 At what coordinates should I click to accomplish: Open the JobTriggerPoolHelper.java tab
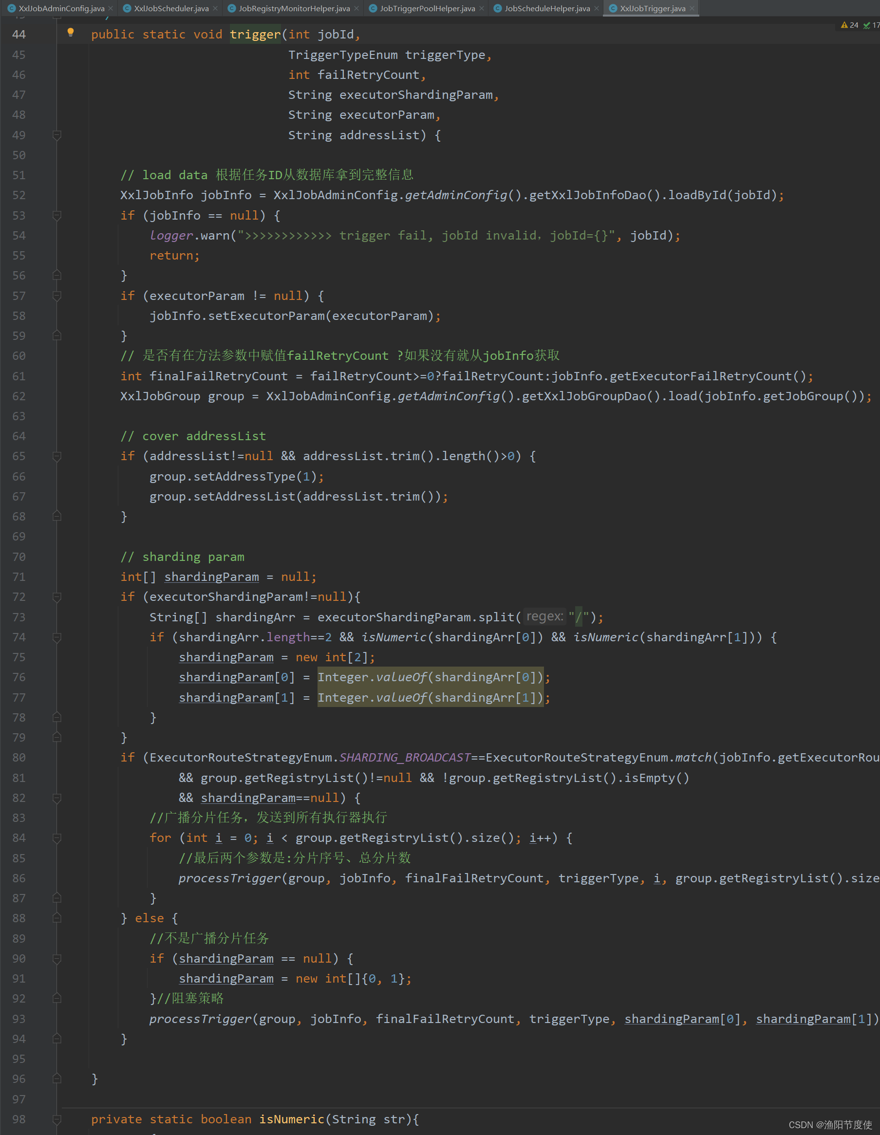[x=427, y=8]
